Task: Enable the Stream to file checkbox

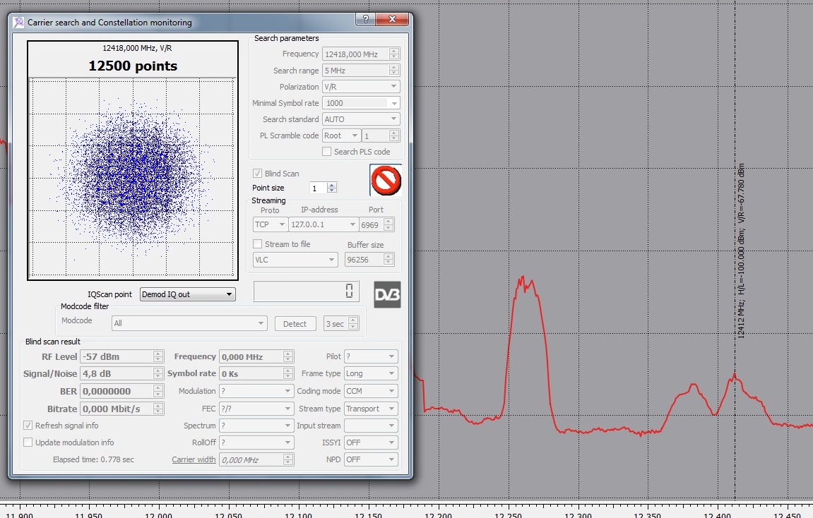Action: (257, 244)
